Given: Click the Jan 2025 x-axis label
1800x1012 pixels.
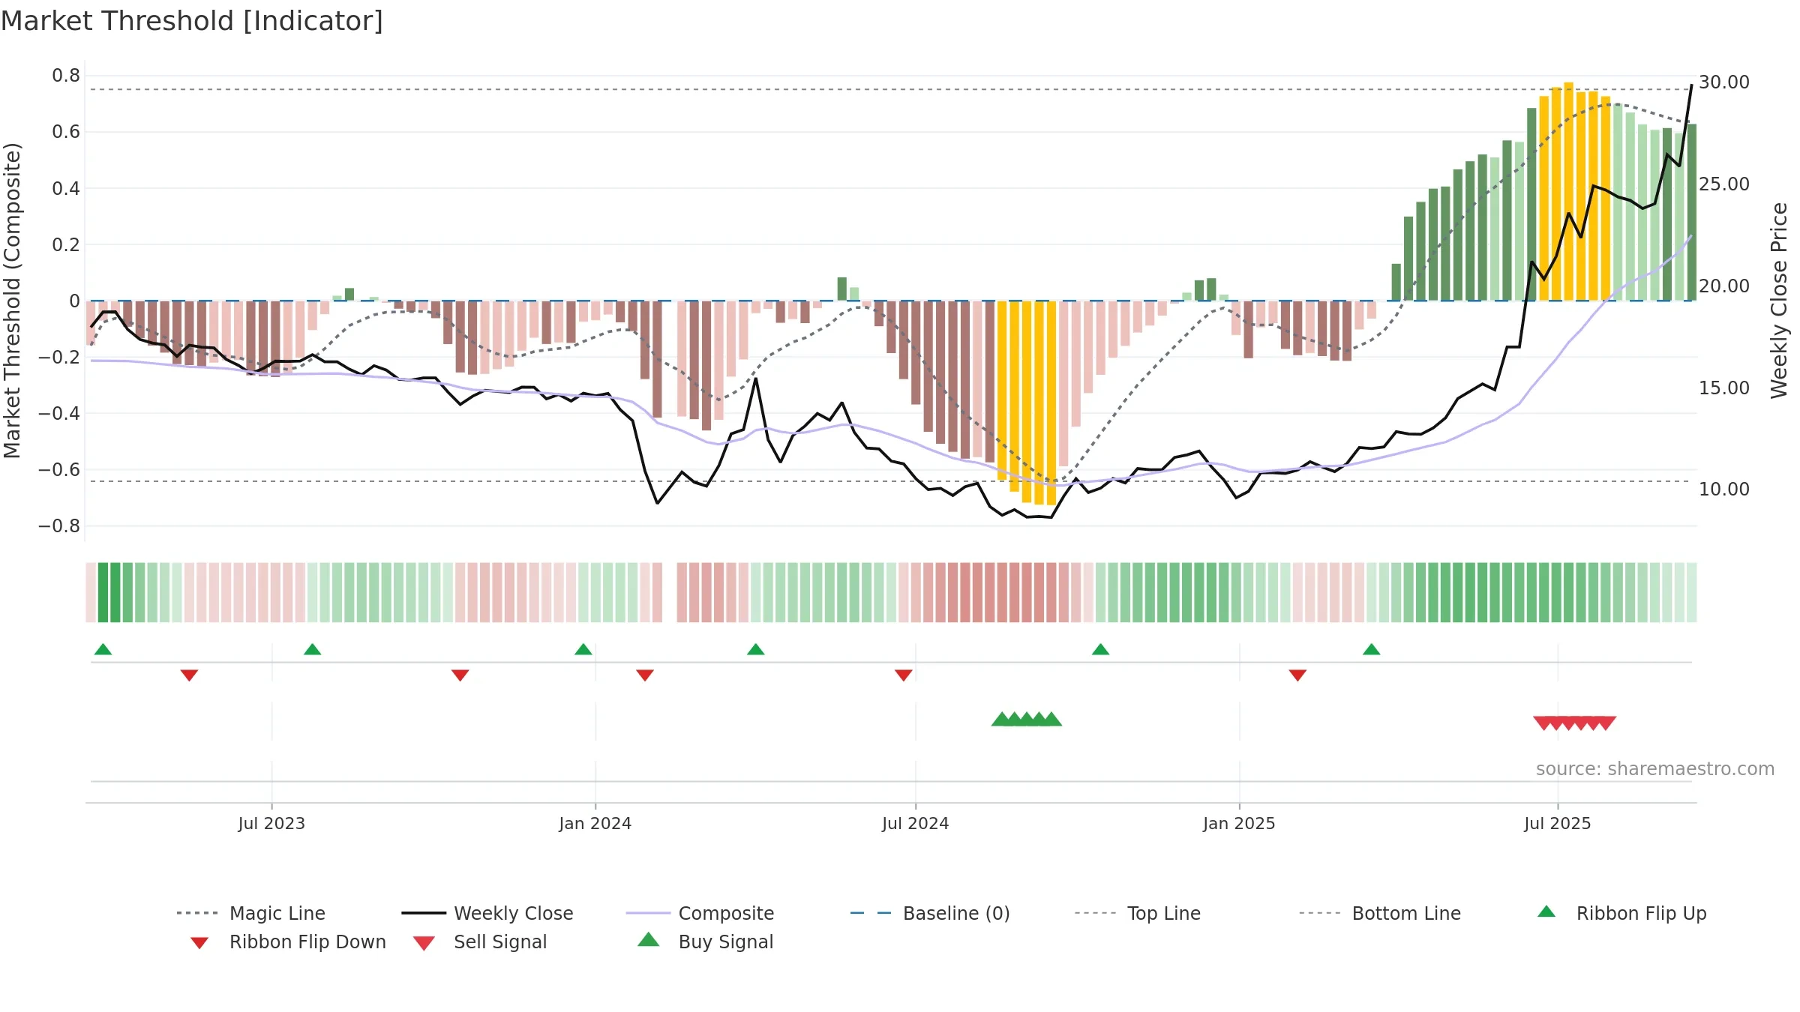Looking at the screenshot, I should 1239,824.
